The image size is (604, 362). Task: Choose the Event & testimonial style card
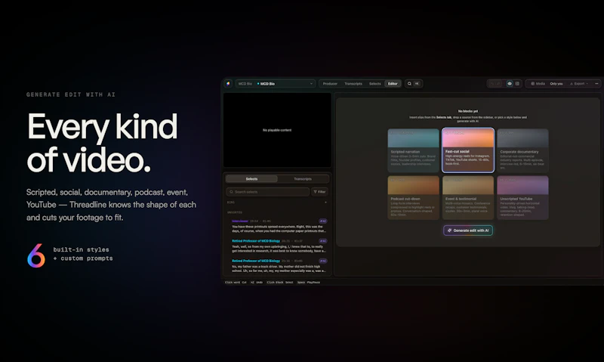point(468,198)
